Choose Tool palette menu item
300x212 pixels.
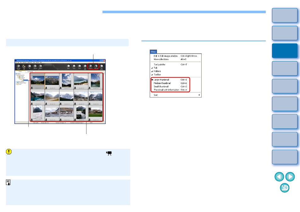[x=176, y=64]
